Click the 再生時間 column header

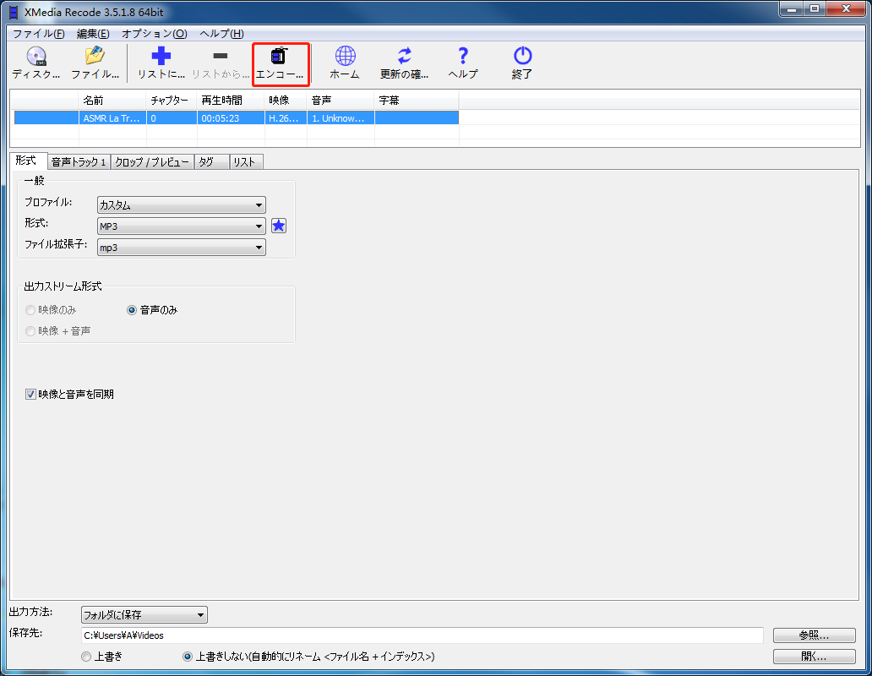click(231, 101)
